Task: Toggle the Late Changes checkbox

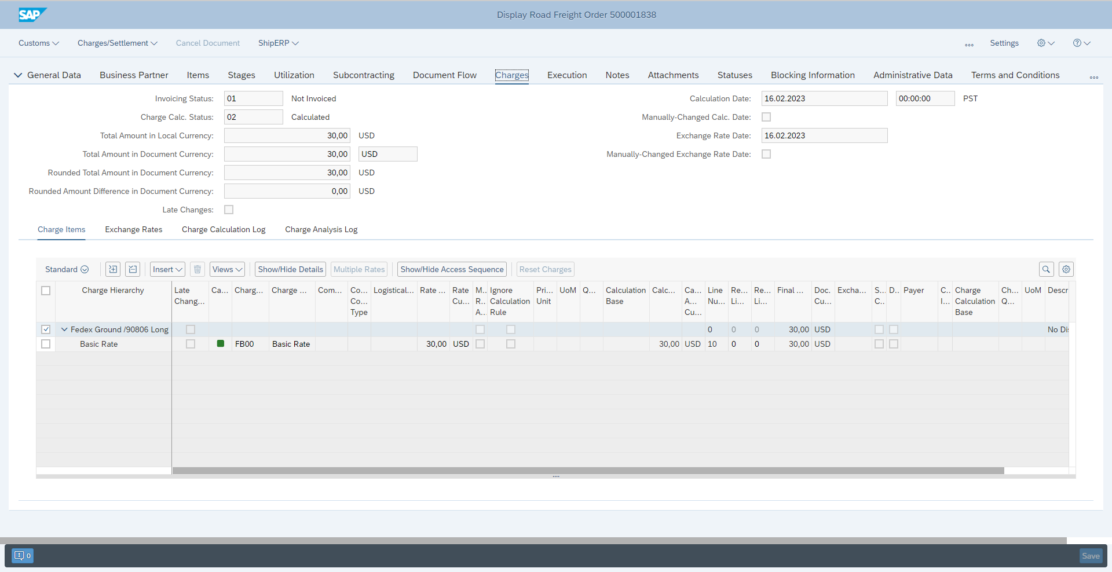Action: [229, 210]
